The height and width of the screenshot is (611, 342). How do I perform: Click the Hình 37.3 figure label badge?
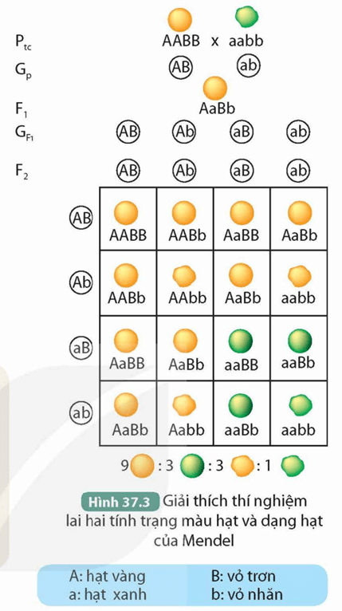120,502
